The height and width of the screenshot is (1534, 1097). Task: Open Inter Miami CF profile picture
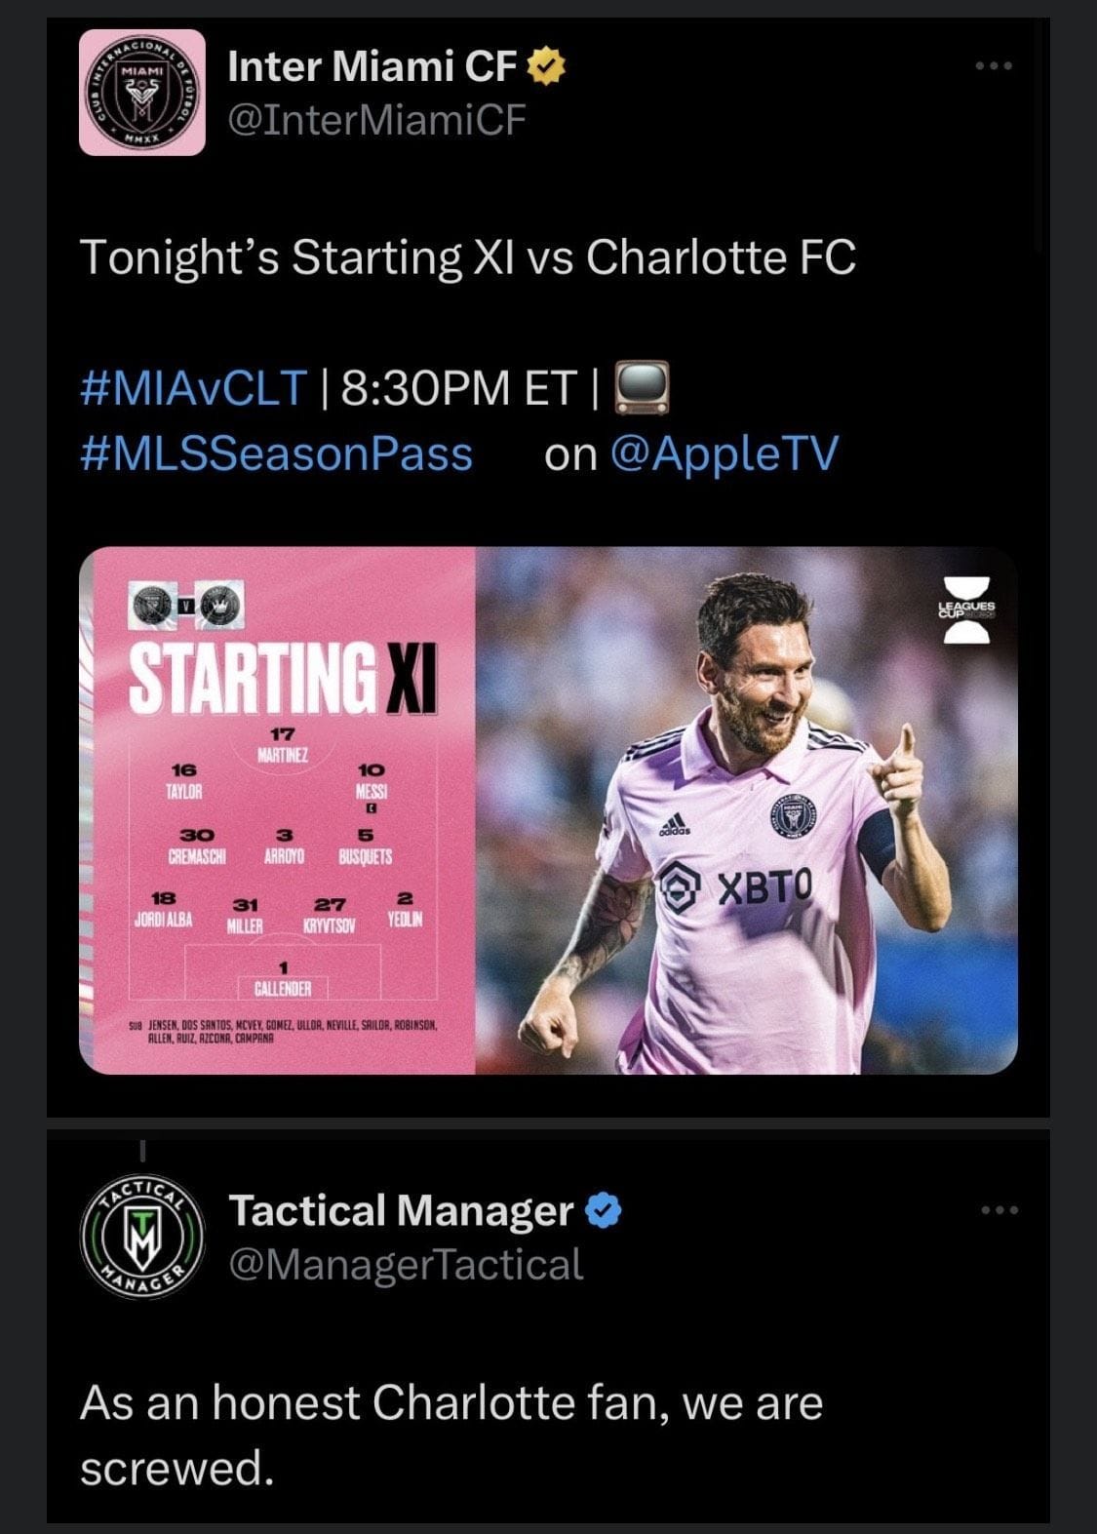click(142, 93)
